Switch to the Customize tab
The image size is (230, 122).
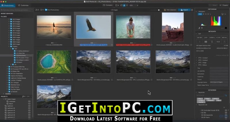(23, 5)
